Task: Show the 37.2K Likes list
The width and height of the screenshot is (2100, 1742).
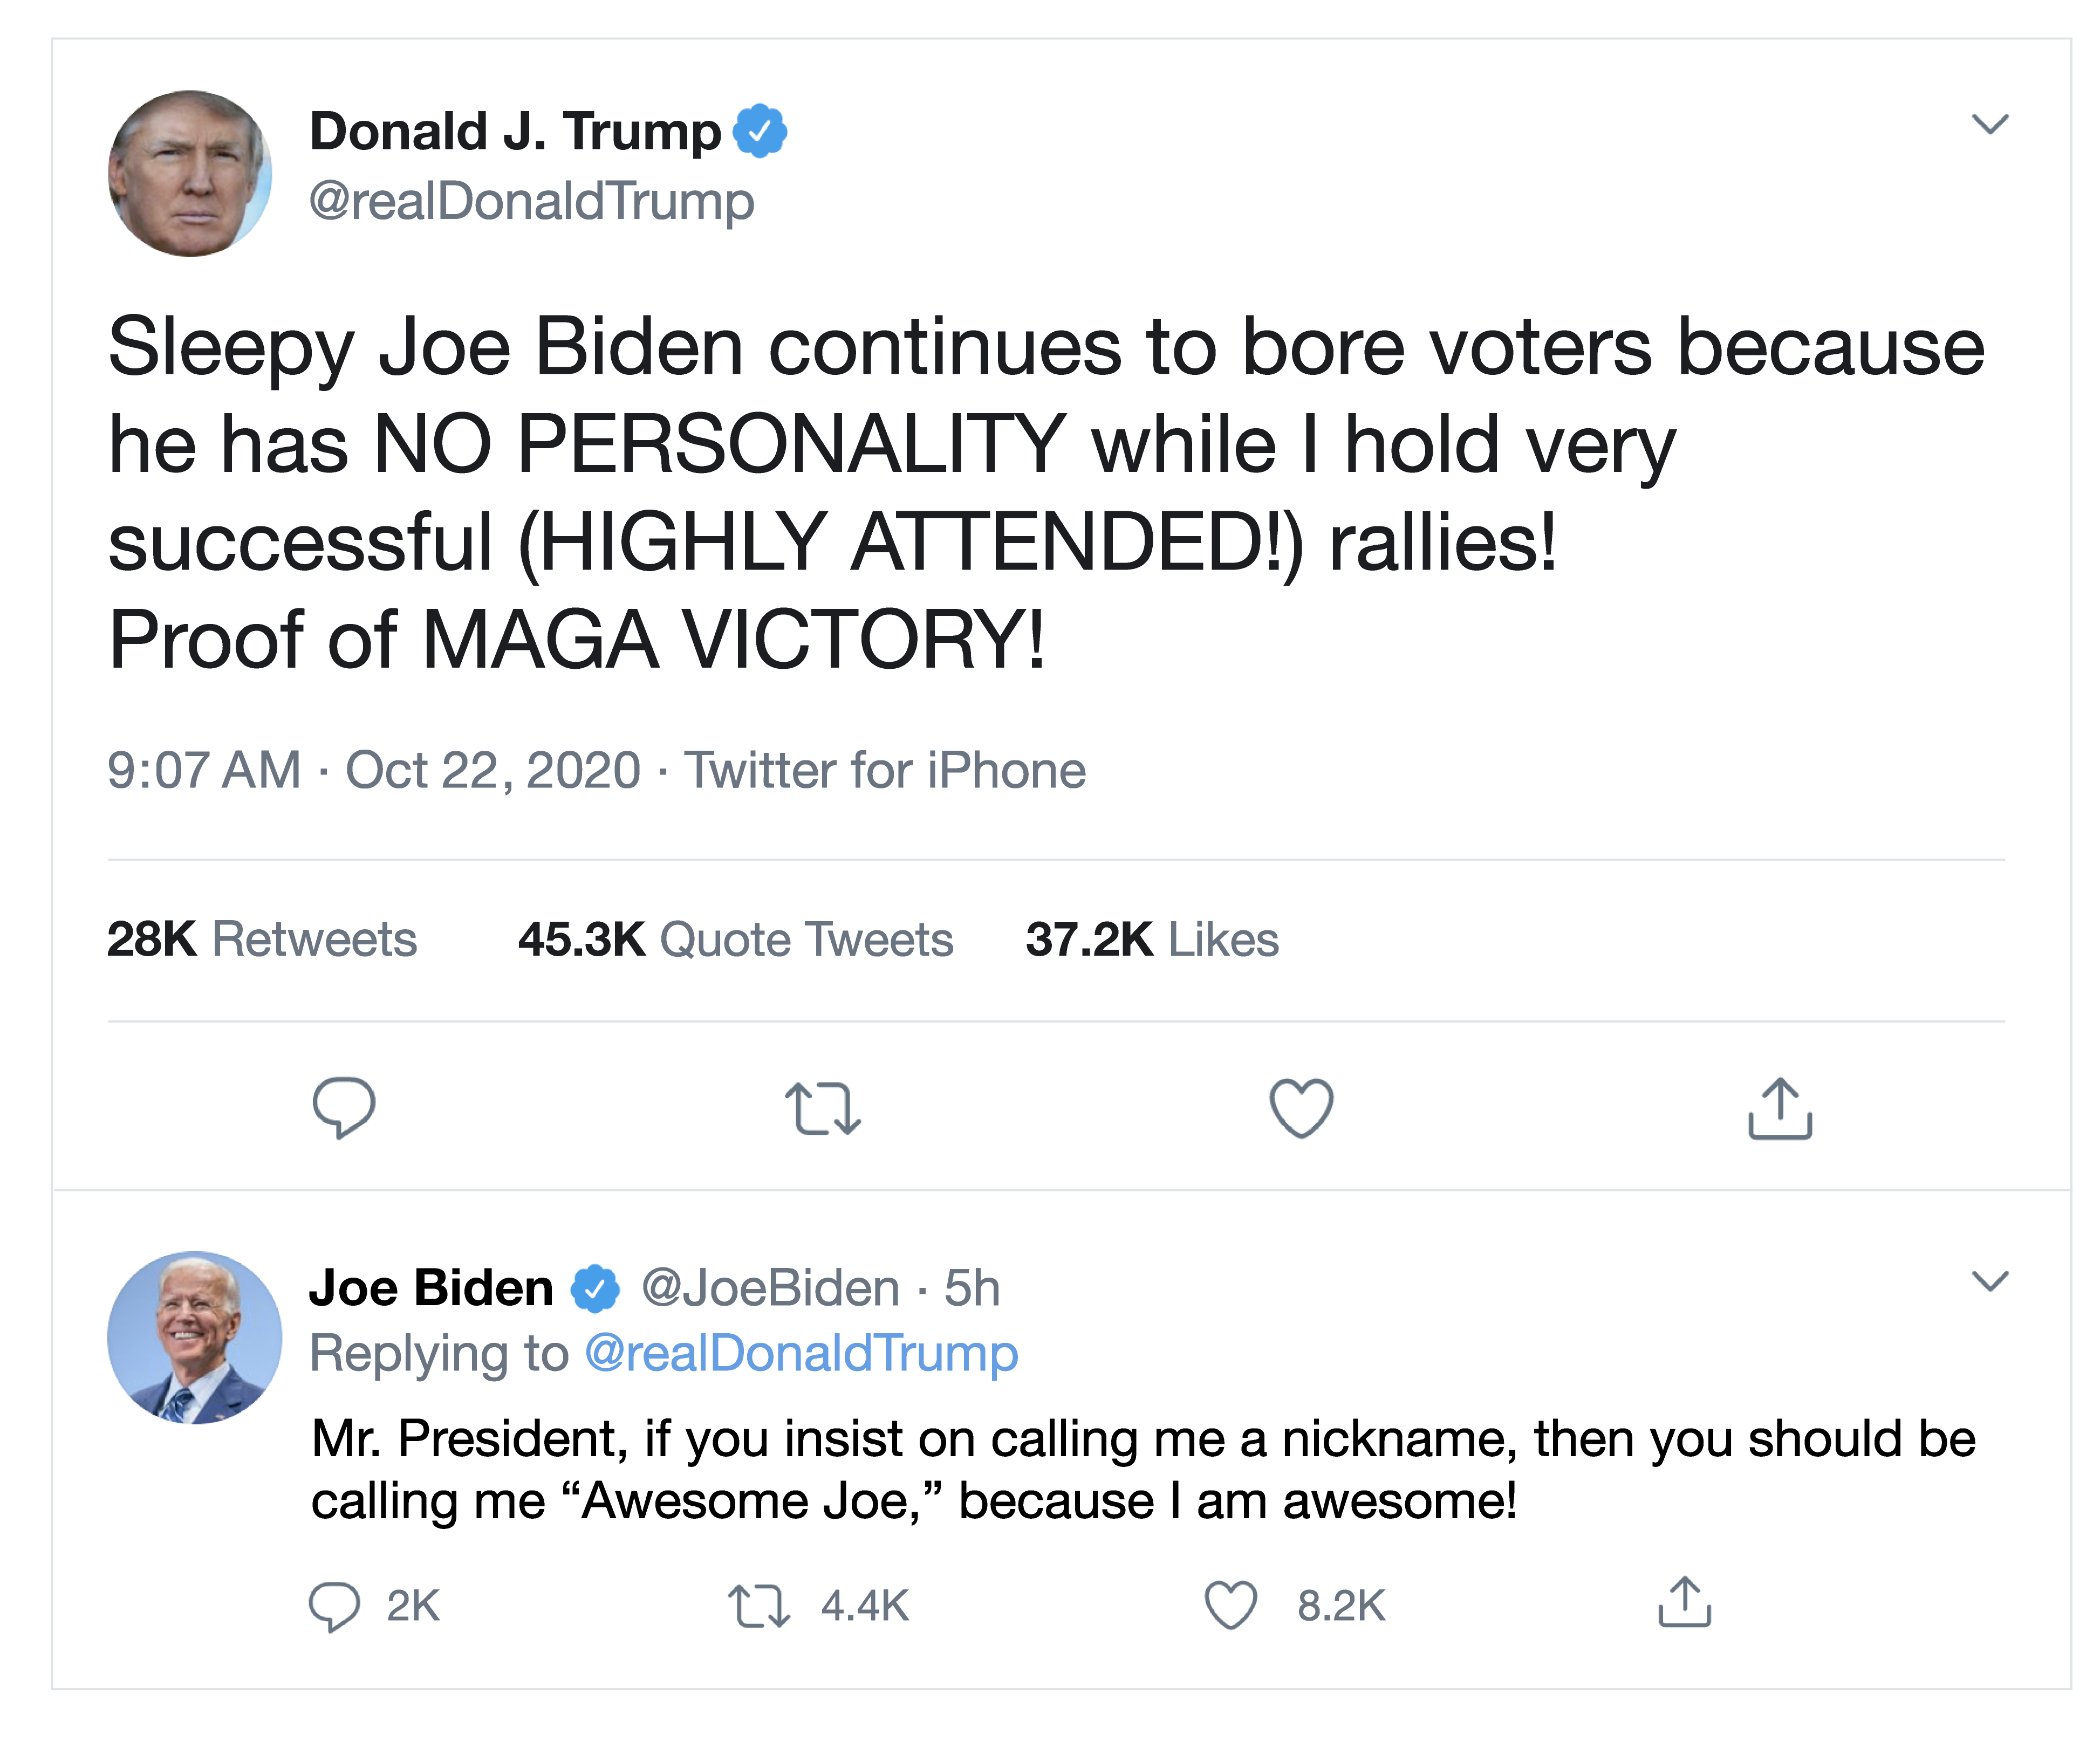Action: pos(1152,939)
